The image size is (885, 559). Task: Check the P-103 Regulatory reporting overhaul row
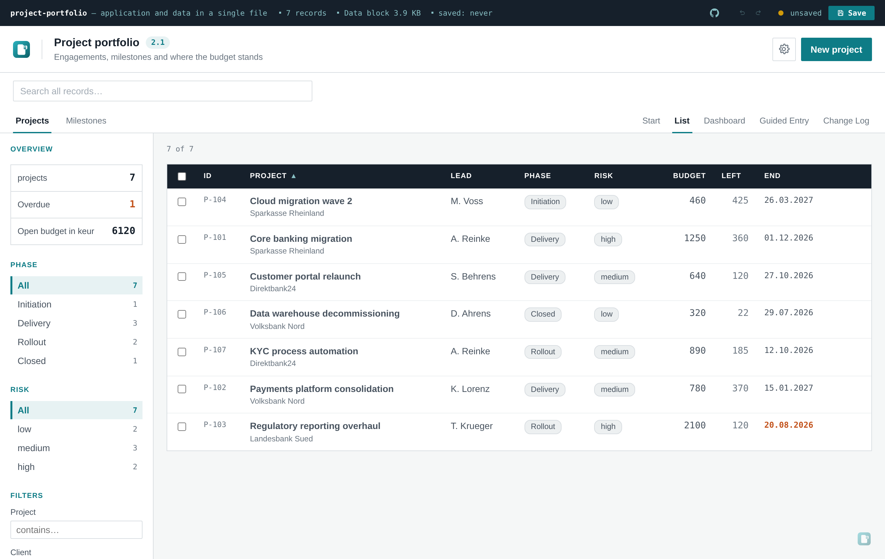click(x=182, y=426)
